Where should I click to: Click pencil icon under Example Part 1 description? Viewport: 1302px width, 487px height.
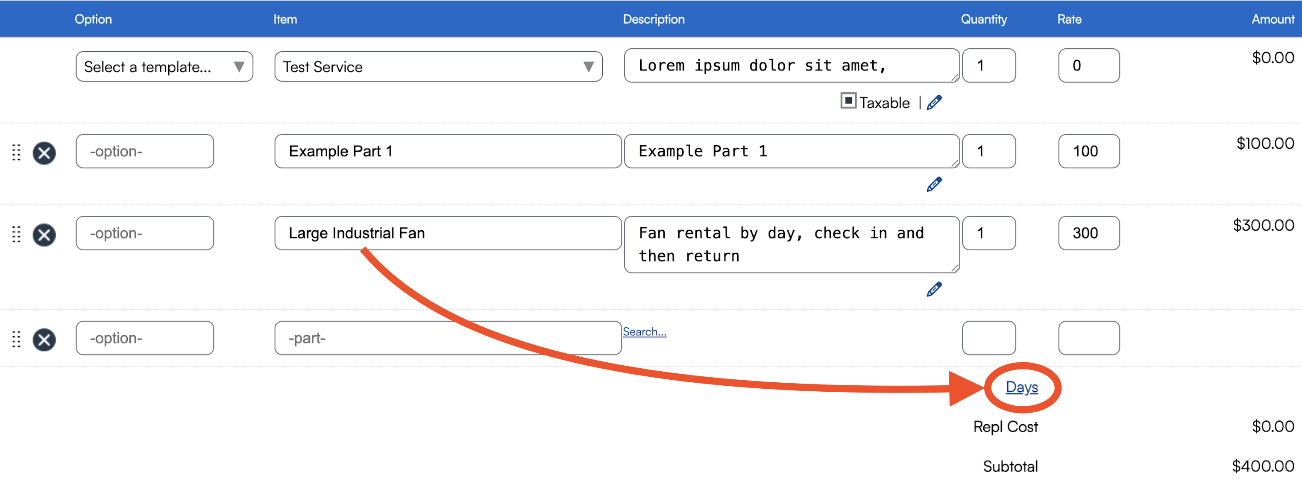pyautogui.click(x=933, y=185)
